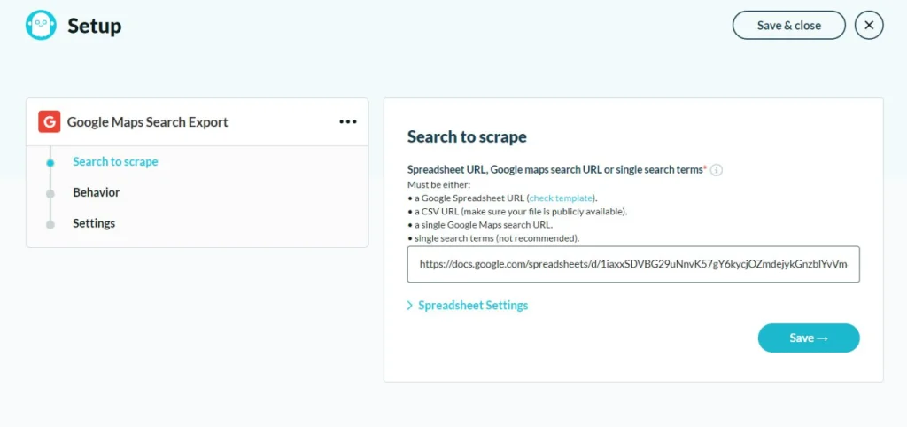Click the Save & close button
Screen dimensions: 907x427
click(x=789, y=26)
